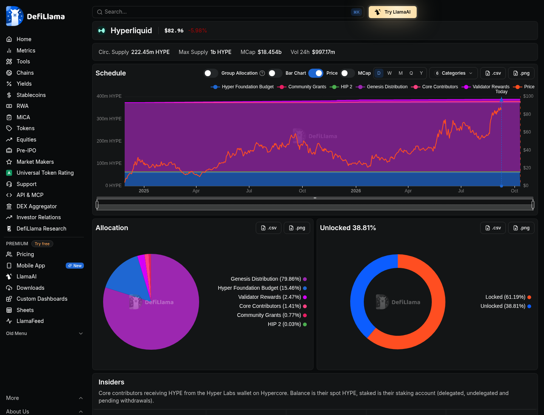Open Mobile App via its phone icon
This screenshot has width=544, height=415.
9,266
